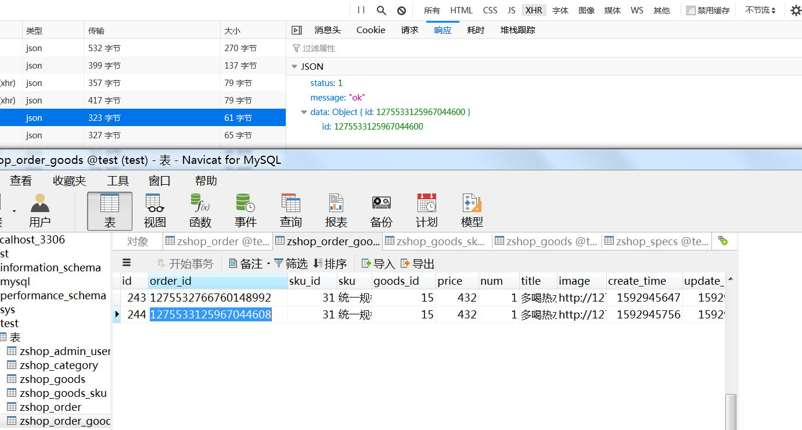802x430 pixels.
Task: Open the dropdown arrow next to 备注
Action: click(x=268, y=264)
